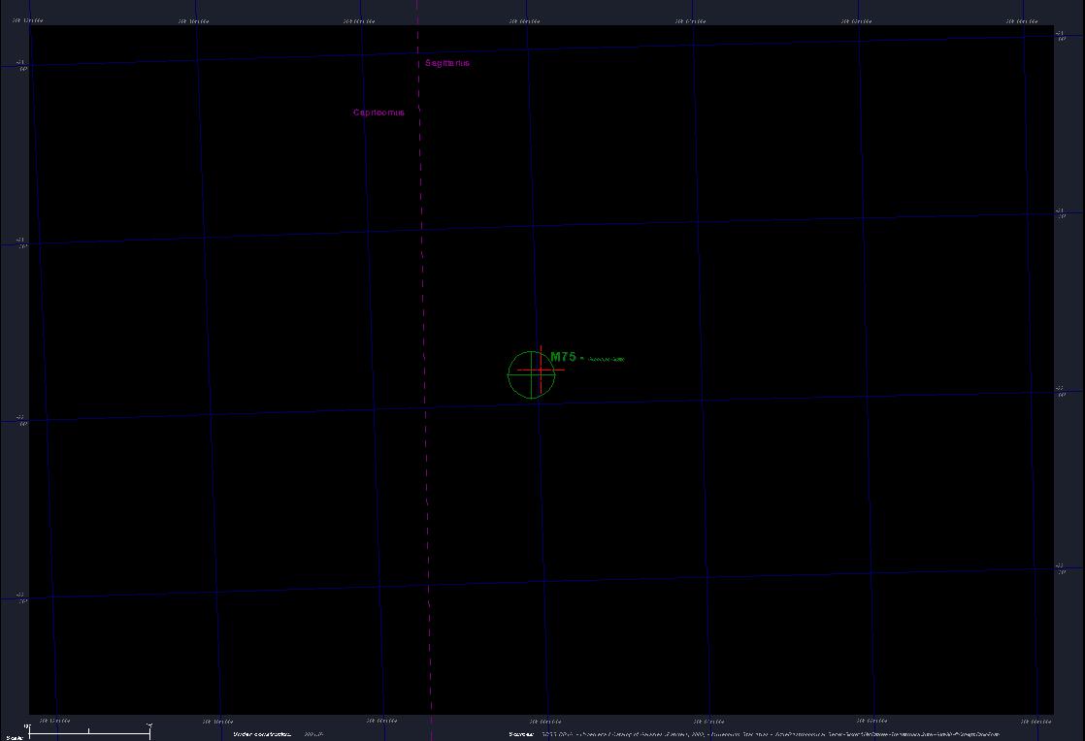Click the dashed magenta constellation boundary line

(423, 291)
